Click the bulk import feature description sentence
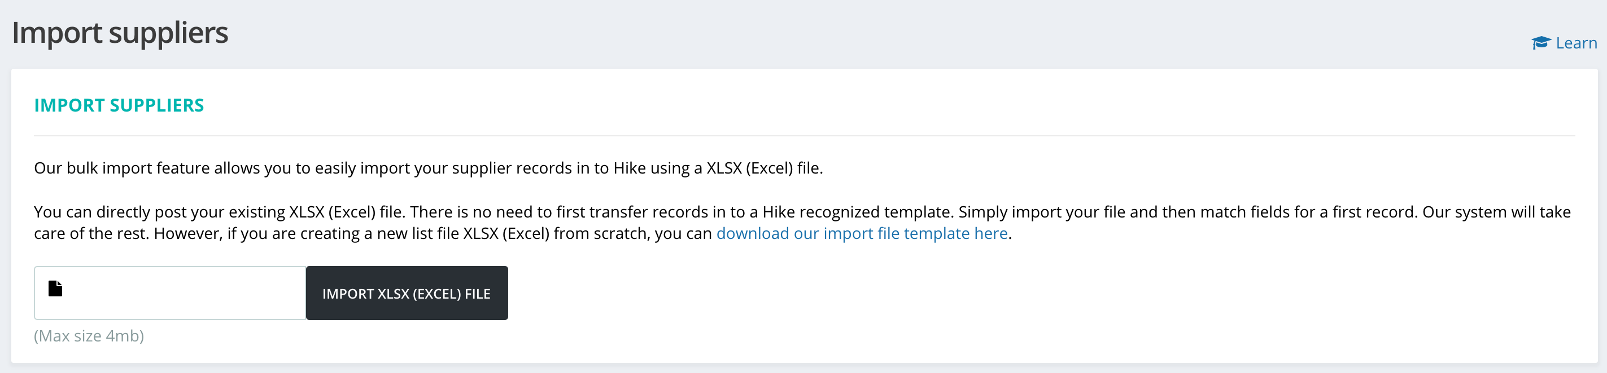Screen dimensions: 1607x373 [x=428, y=168]
